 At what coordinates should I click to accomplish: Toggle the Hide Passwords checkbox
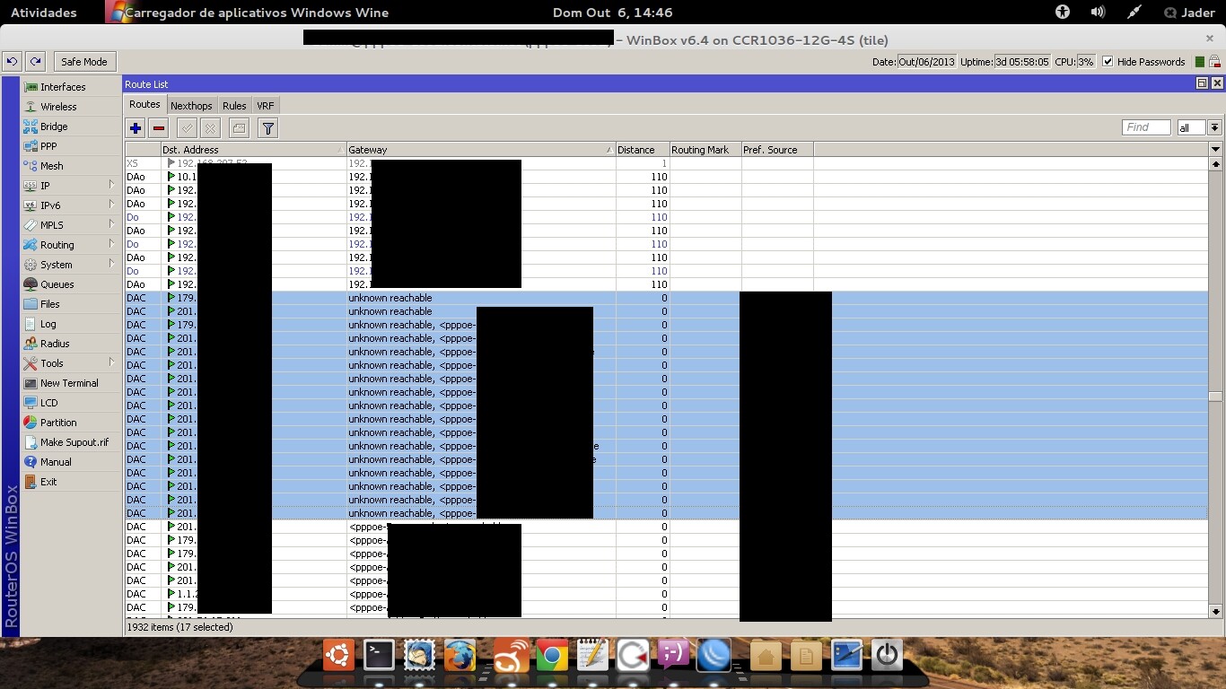(1108, 62)
